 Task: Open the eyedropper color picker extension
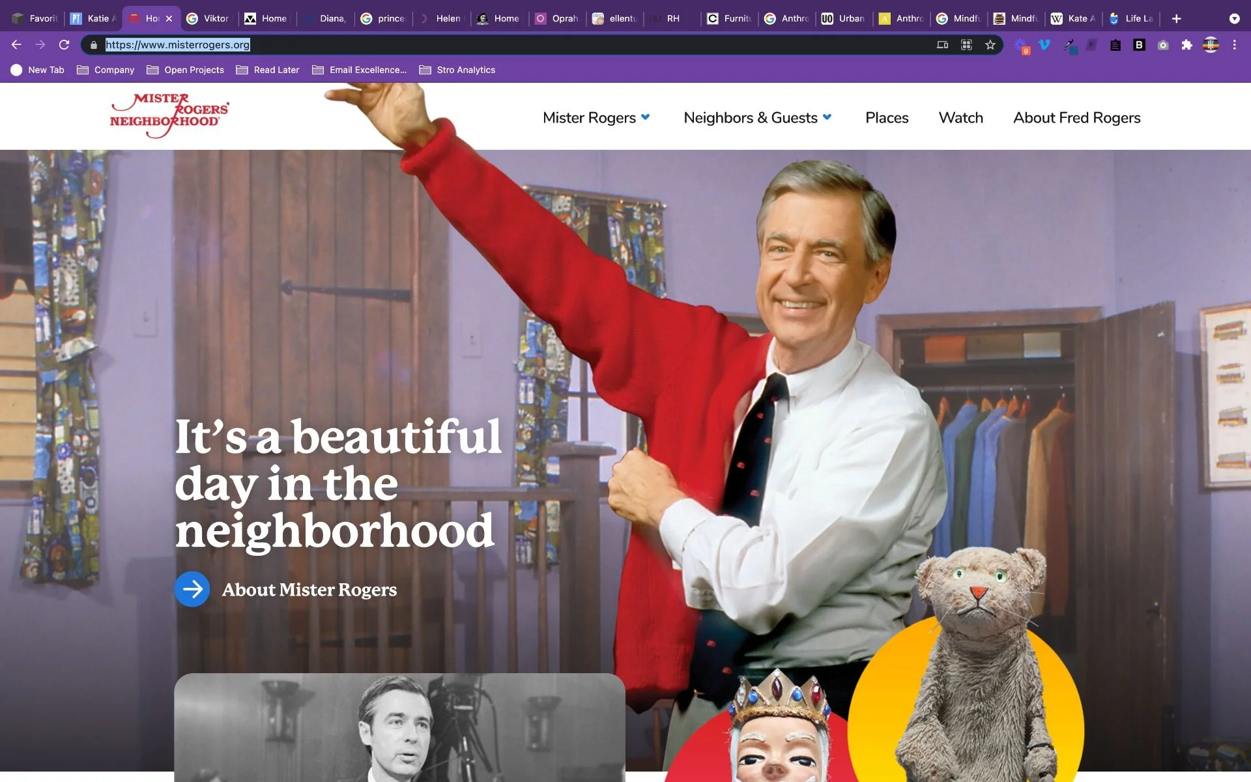pyautogui.click(x=1069, y=46)
